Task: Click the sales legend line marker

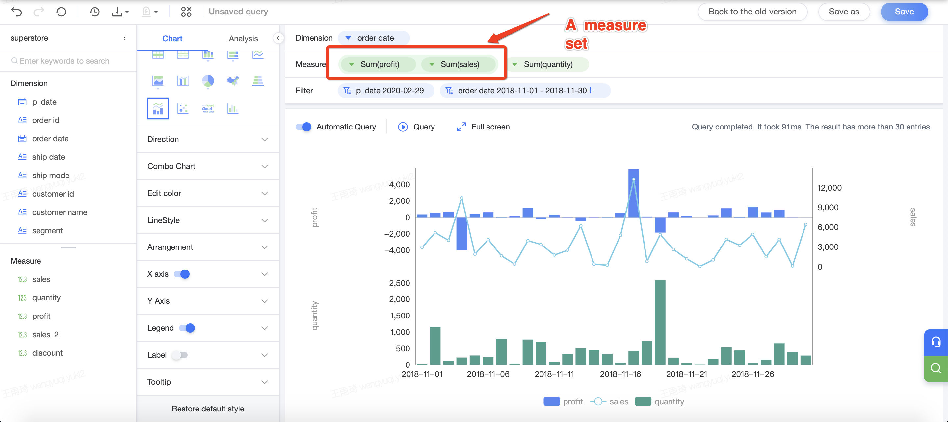Action: [x=598, y=401]
